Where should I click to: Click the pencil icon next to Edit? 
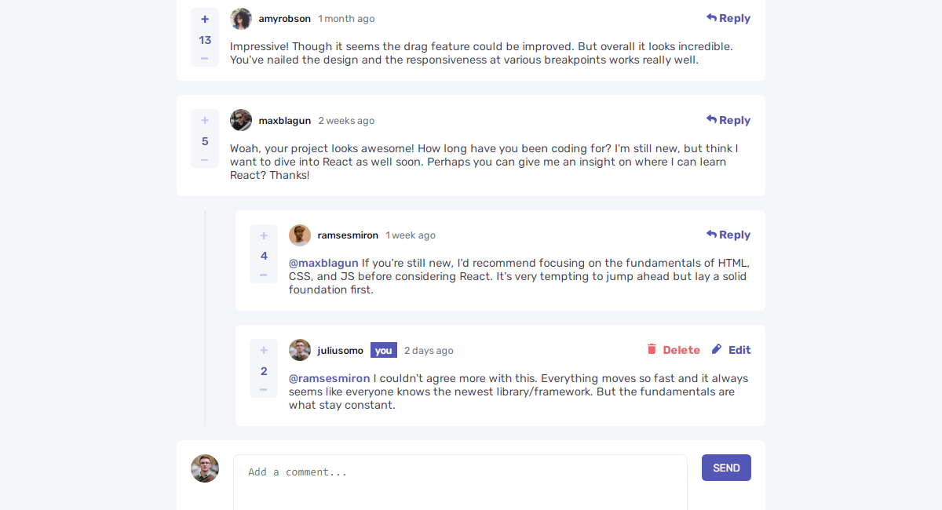coord(716,349)
